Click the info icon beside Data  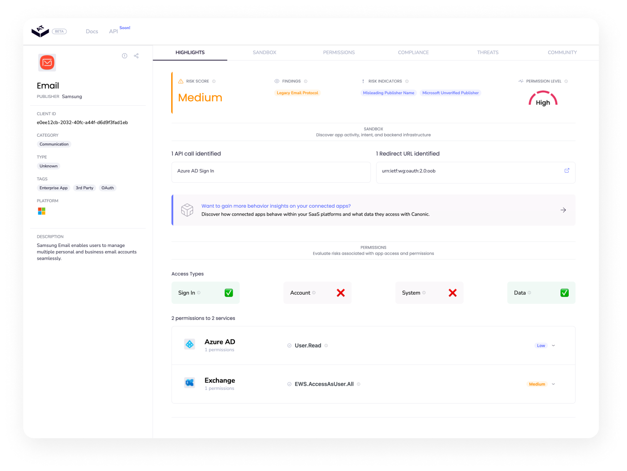click(x=529, y=292)
